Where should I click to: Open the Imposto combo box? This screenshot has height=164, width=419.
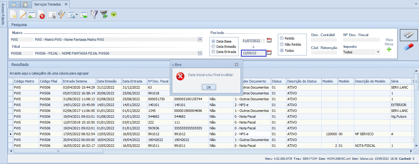(378, 52)
